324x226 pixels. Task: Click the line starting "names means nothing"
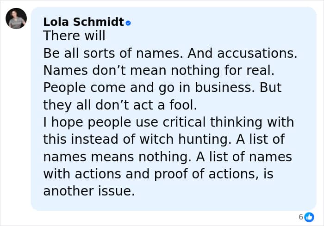[116, 157]
